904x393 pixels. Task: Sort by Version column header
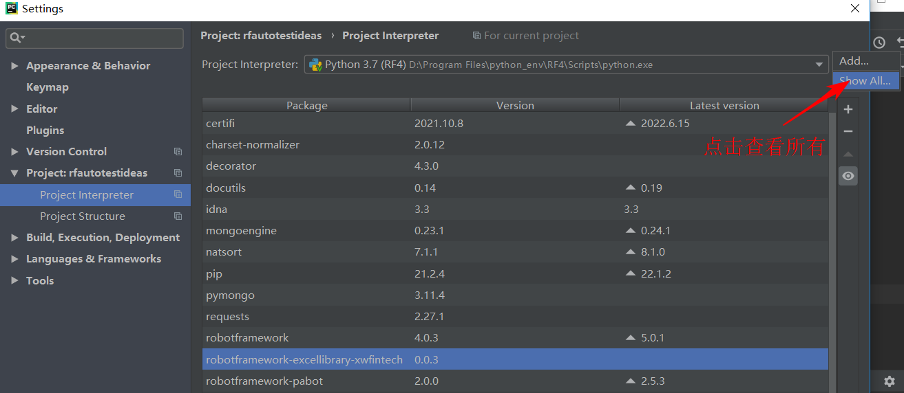click(x=515, y=105)
